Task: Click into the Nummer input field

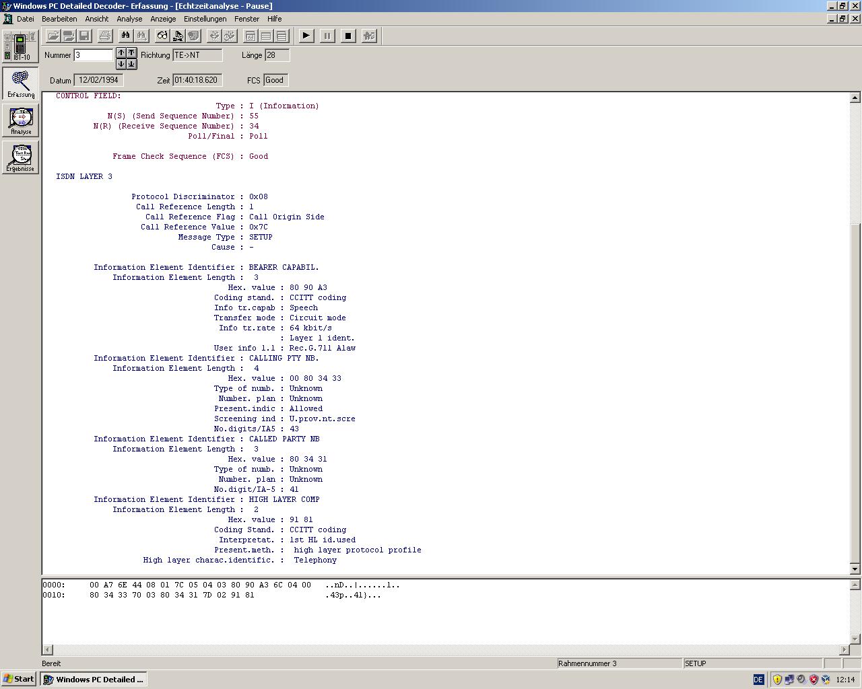Action: point(94,55)
